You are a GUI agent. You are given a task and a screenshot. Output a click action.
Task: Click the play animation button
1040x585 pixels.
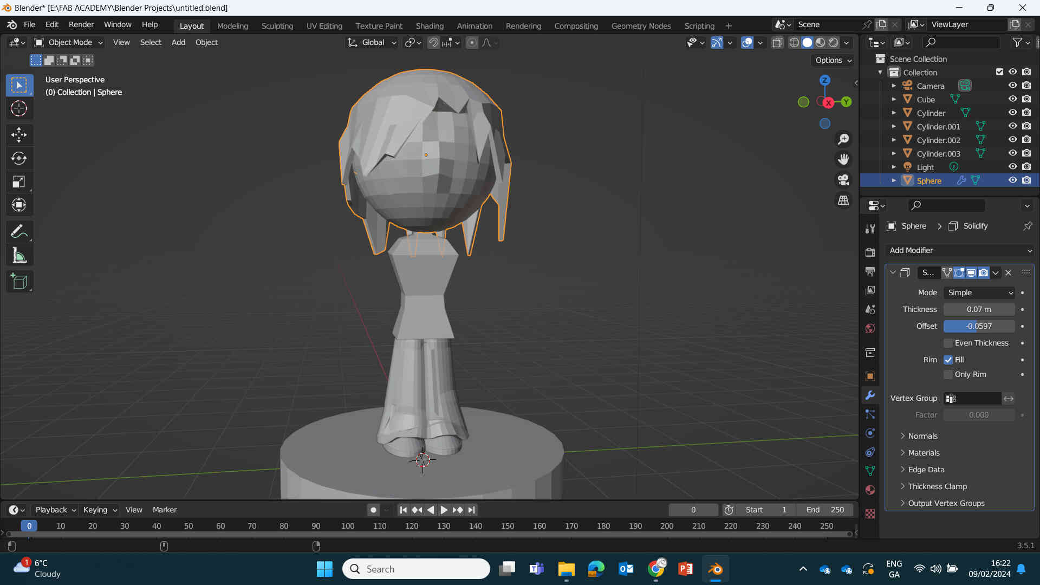(444, 510)
